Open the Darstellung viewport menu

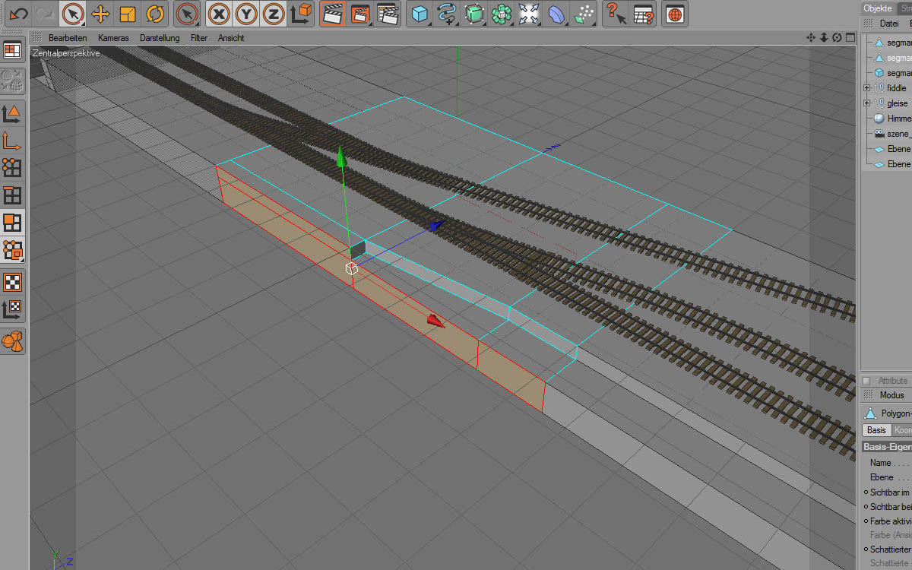click(x=160, y=38)
